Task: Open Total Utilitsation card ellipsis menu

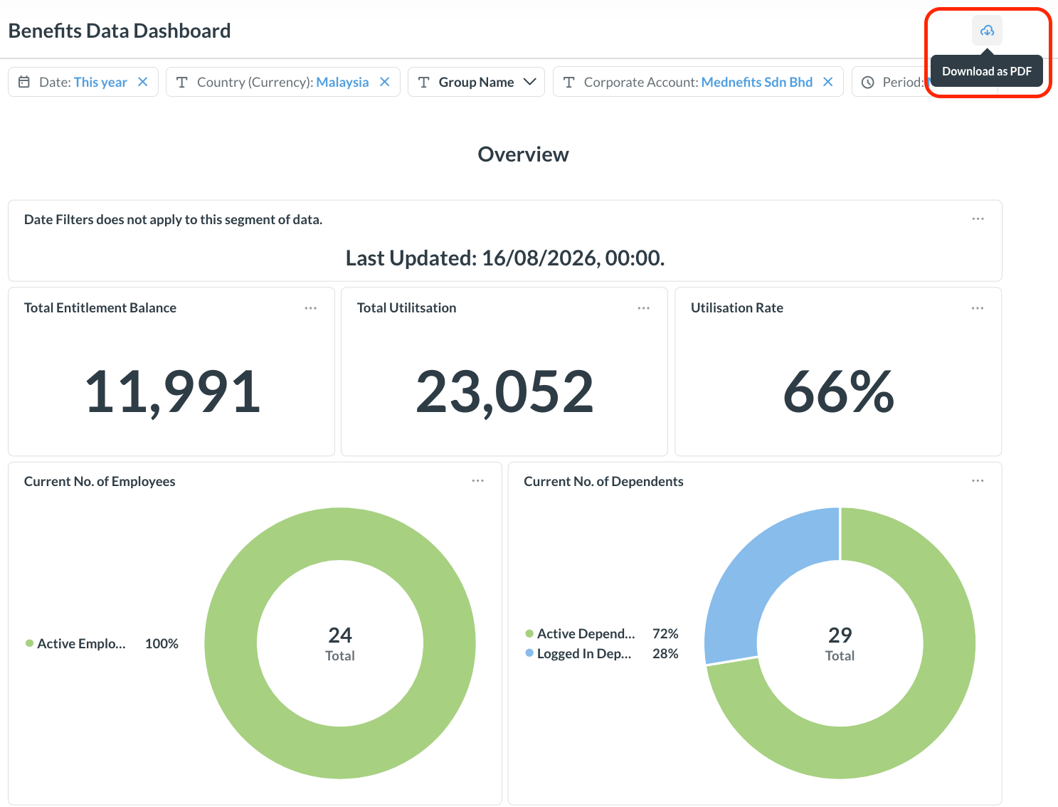Action: click(644, 308)
